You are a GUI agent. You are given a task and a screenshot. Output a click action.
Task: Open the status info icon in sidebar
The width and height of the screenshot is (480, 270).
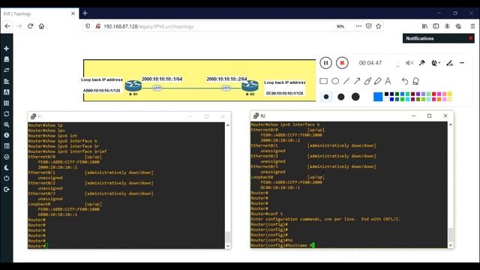[7, 135]
